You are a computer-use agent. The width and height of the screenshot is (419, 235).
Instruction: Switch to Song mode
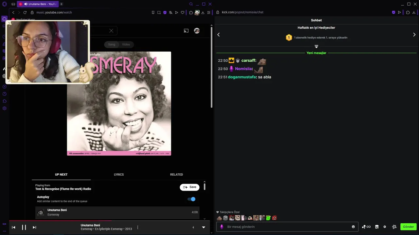[x=112, y=44]
